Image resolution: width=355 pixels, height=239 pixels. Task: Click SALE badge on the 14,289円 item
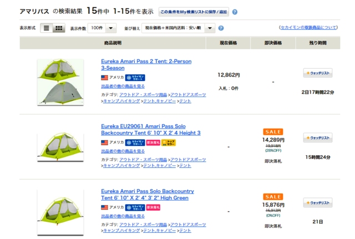point(273,132)
